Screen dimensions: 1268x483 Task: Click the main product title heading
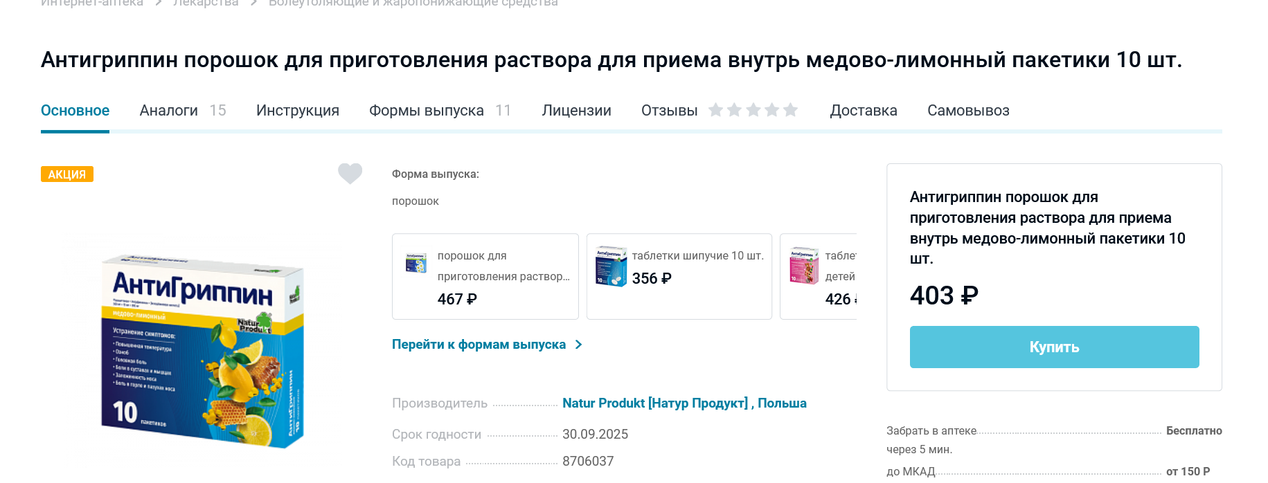pyautogui.click(x=611, y=60)
